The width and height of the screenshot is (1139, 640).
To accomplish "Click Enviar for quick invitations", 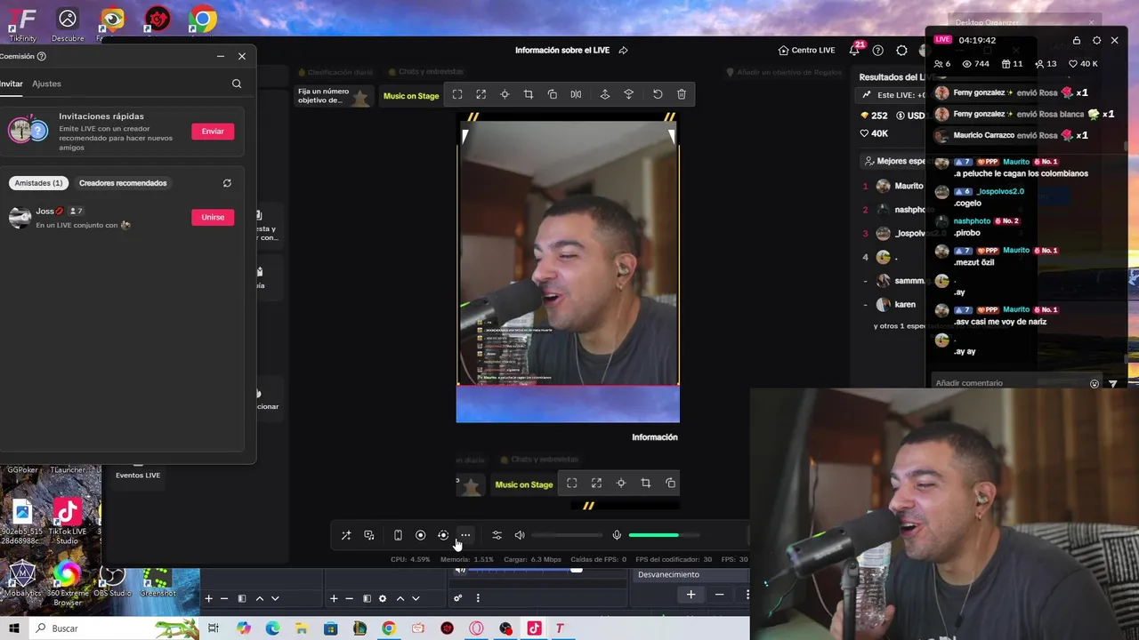I will coord(213,131).
